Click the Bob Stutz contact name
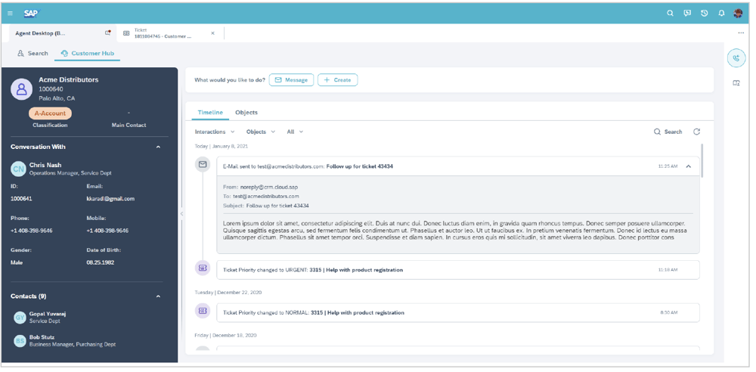The image size is (756, 372). point(42,337)
